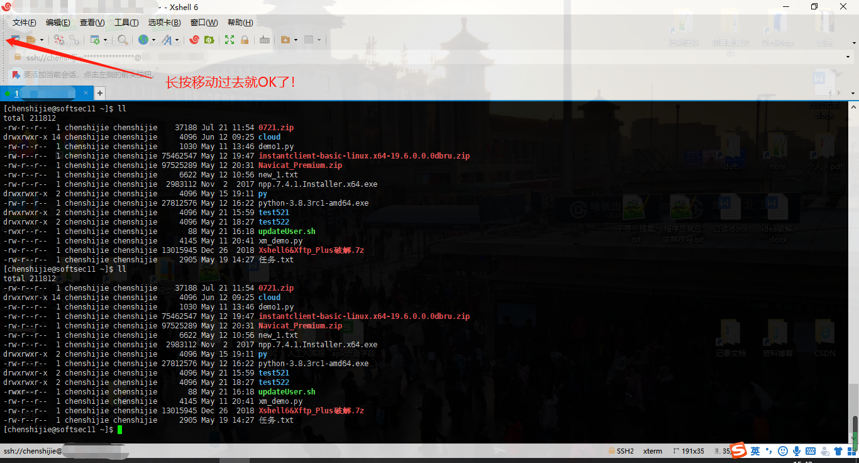Toggle Sogou punctuation mode icon
The width and height of the screenshot is (859, 463).
(x=768, y=451)
